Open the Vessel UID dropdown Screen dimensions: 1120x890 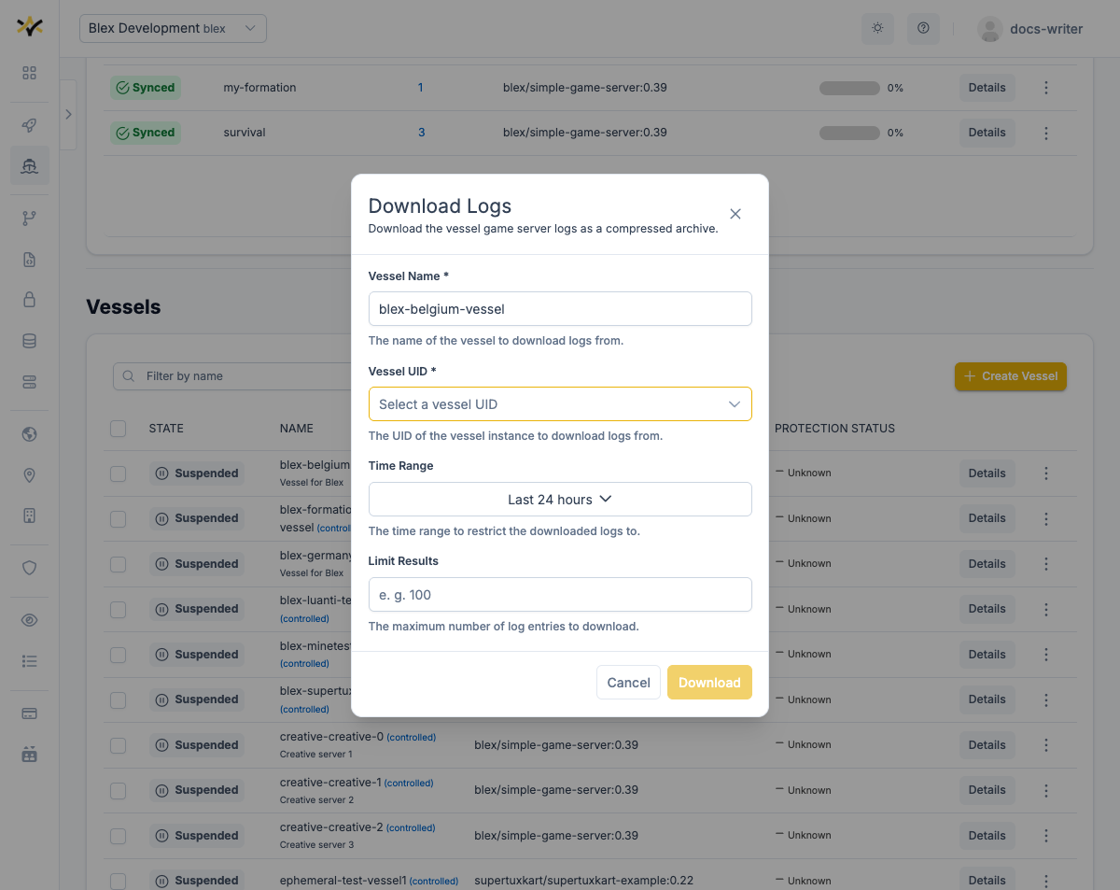tap(560, 404)
